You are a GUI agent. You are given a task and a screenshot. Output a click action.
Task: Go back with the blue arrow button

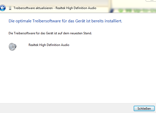pos(3,8)
